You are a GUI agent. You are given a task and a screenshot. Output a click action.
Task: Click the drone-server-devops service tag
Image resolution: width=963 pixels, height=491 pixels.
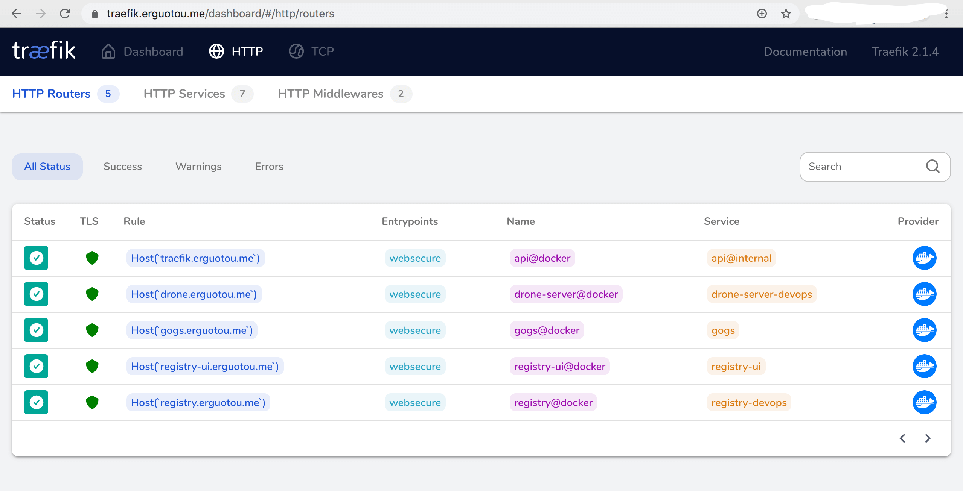[x=762, y=294]
